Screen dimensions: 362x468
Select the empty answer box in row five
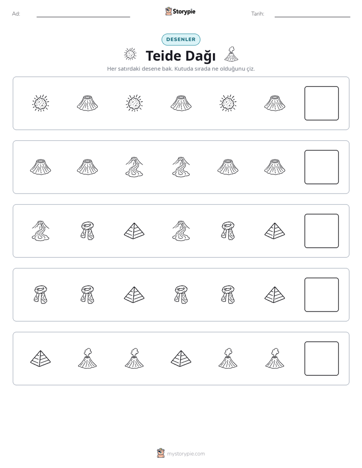point(321,359)
